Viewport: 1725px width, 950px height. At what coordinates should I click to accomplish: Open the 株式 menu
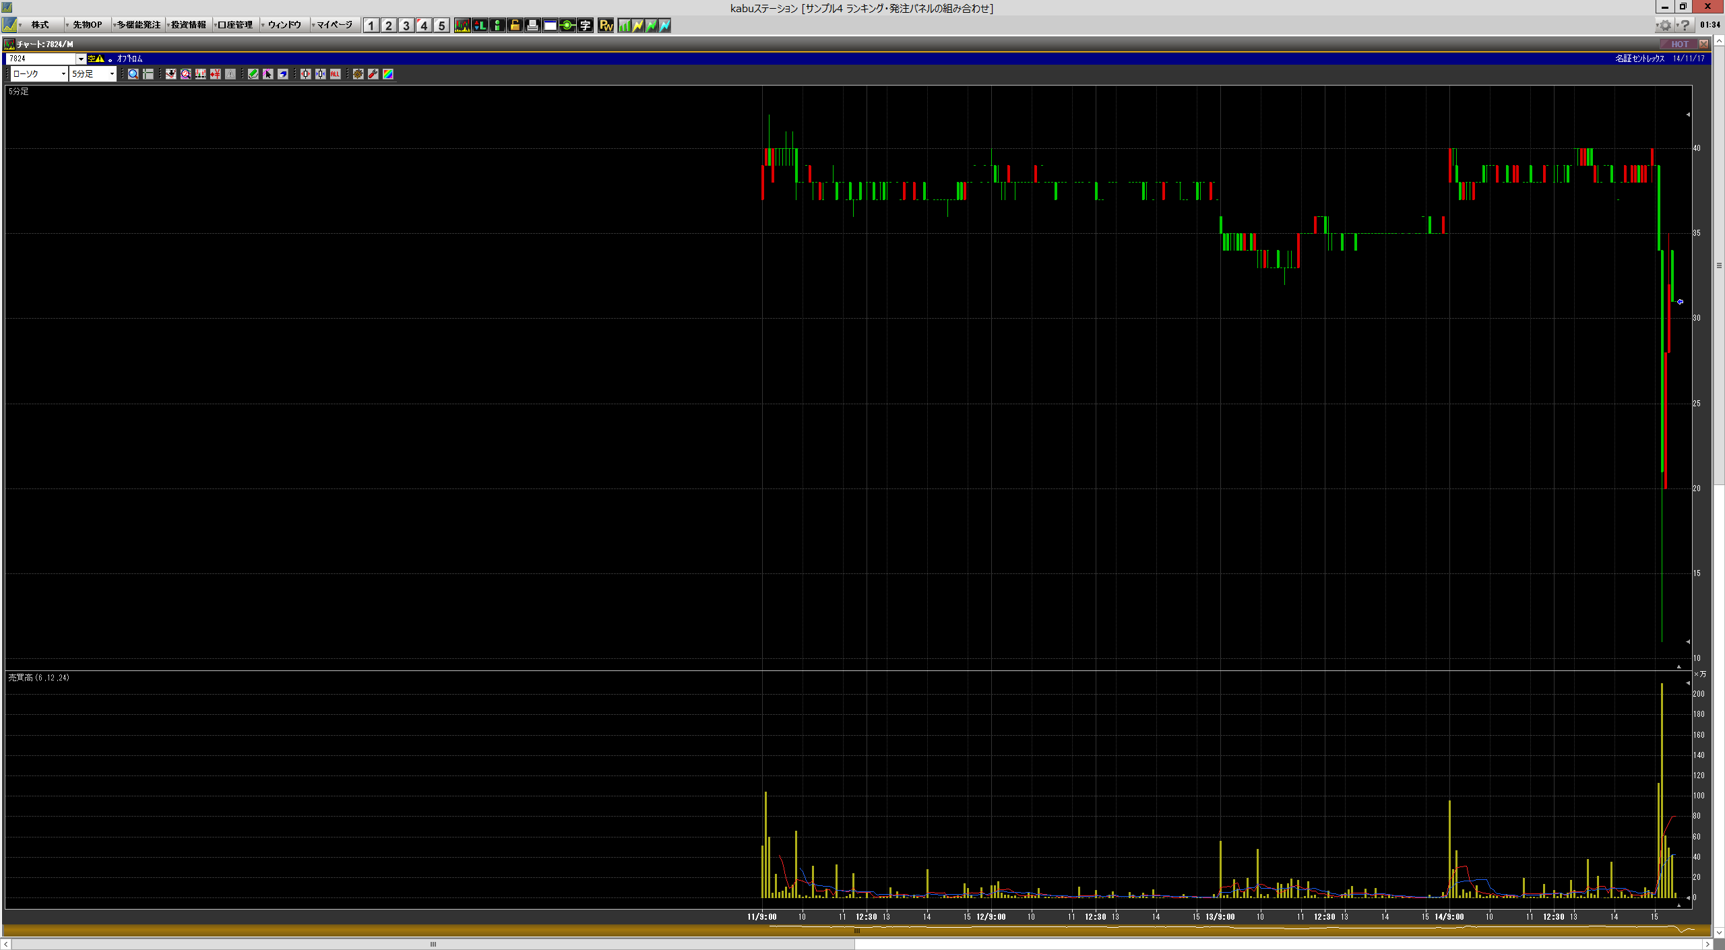click(40, 25)
